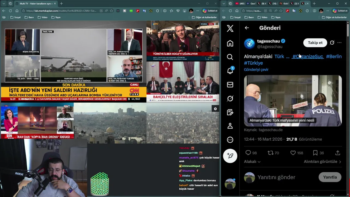The image size is (350, 197).
Task: Refresh the Multi TV browser page
Action: [10, 11]
